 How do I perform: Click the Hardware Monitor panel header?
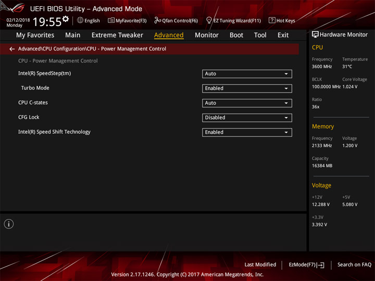coord(340,35)
